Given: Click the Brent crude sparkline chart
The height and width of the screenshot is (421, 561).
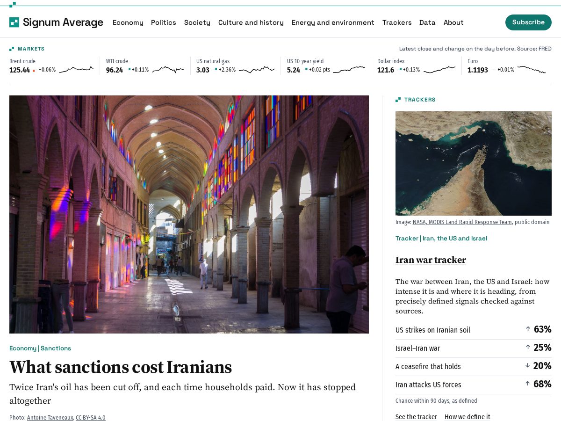Looking at the screenshot, I should [76, 70].
